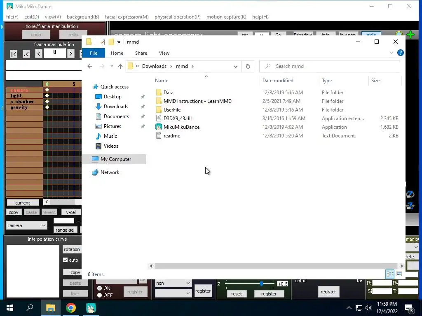Image resolution: width=422 pixels, height=316 pixels.
Task: Go back with Explorer back arrow
Action: pos(90,66)
